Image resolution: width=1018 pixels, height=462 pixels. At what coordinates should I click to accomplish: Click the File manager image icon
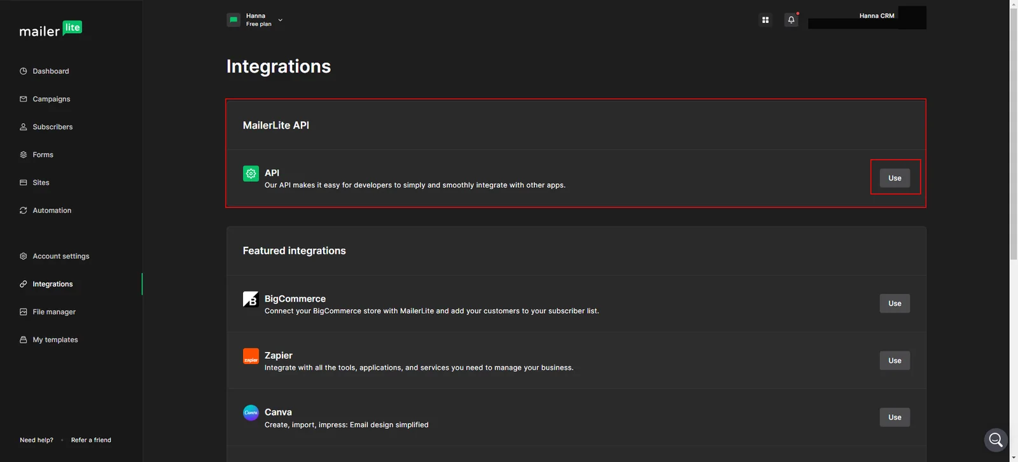24,312
